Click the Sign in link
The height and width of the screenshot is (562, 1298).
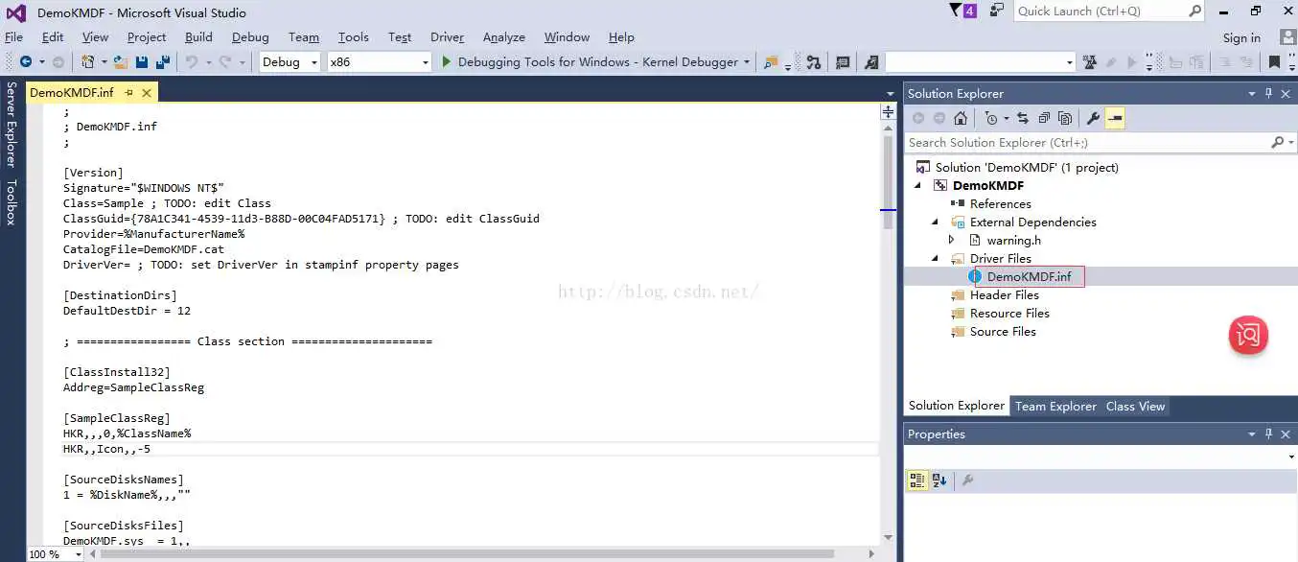pos(1241,37)
